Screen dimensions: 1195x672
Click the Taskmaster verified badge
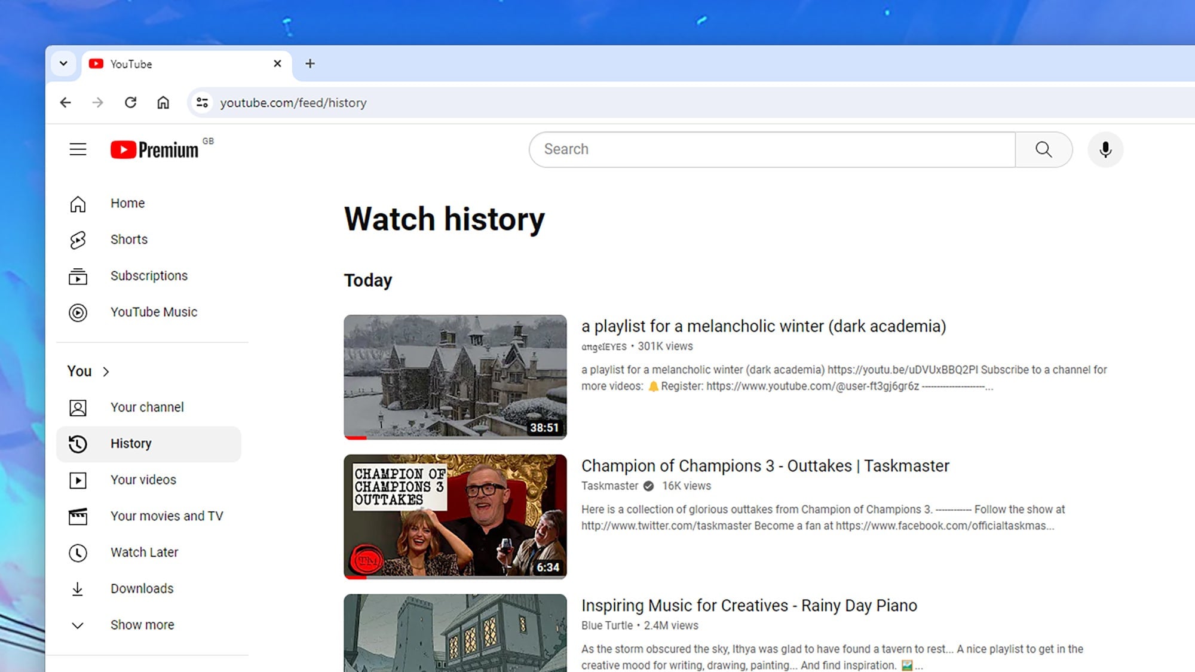coord(649,486)
